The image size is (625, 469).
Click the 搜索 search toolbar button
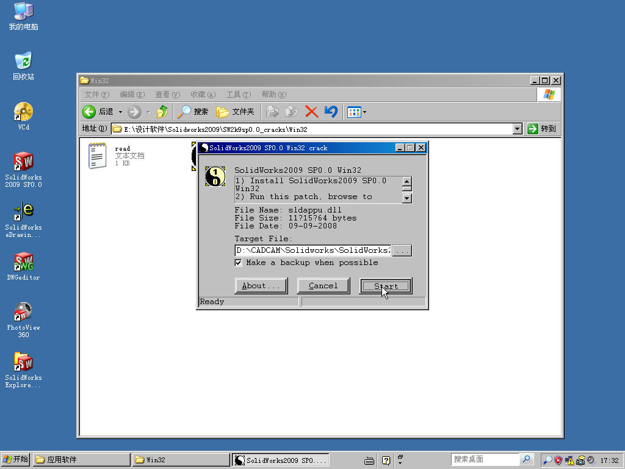[193, 112]
